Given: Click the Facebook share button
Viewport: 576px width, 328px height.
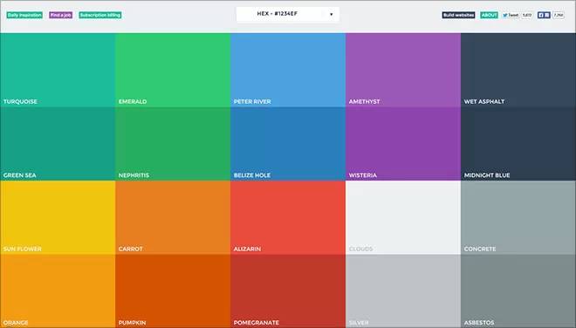Looking at the screenshot, I should click(544, 15).
